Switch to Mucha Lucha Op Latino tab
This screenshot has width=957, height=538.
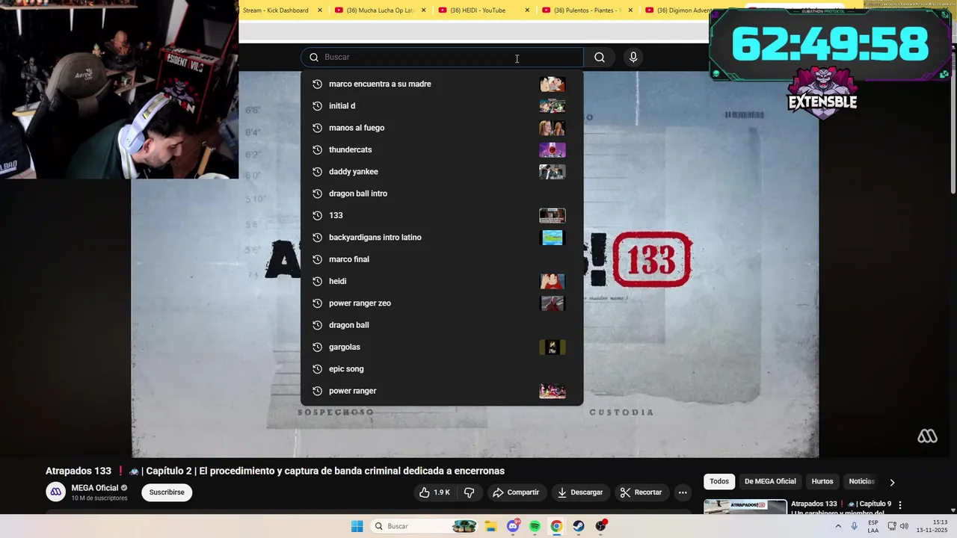[381, 10]
